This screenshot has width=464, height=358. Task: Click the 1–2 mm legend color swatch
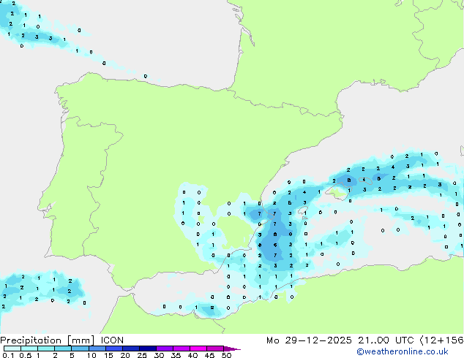tap(46, 349)
